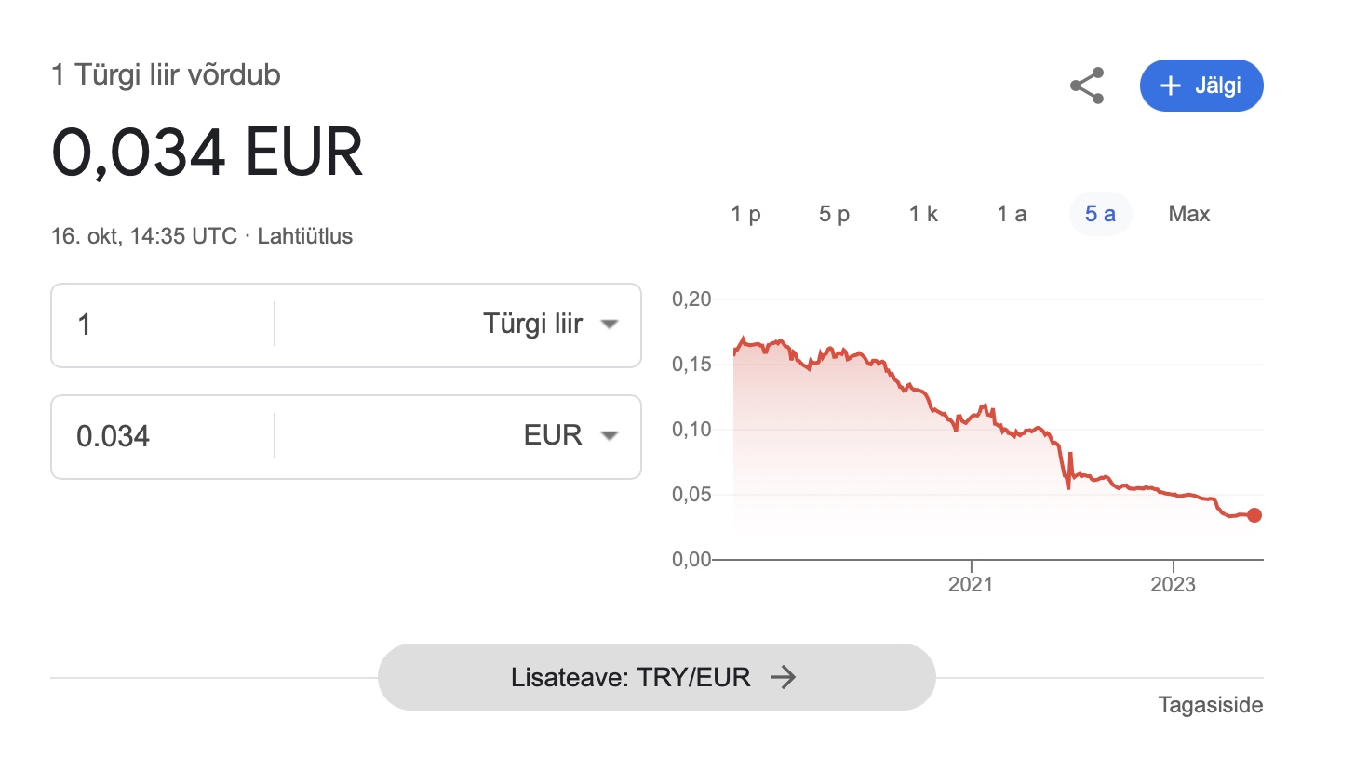Screen dimensions: 1355x757
Task: Click the red endpoint dot on chart
Action: pyautogui.click(x=1254, y=515)
